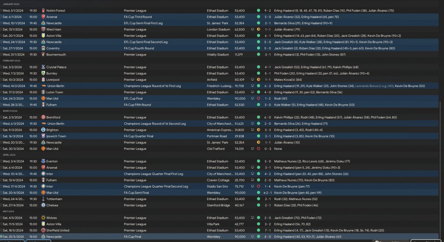Screen dimensions: 444x242
Task: Open Champions League Round of 16 First Leg
Action: click(152, 86)
